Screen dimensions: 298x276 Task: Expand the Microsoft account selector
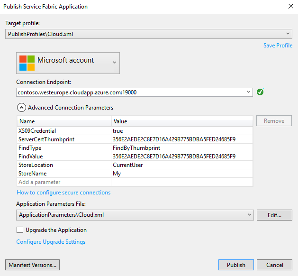68,63
